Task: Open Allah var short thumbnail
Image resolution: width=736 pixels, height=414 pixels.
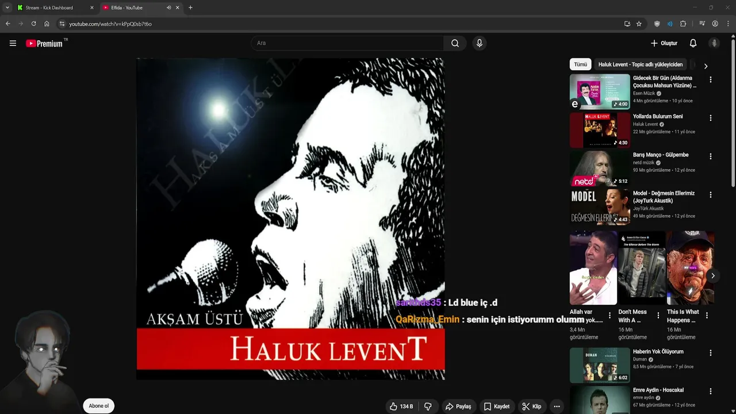Action: point(593,268)
